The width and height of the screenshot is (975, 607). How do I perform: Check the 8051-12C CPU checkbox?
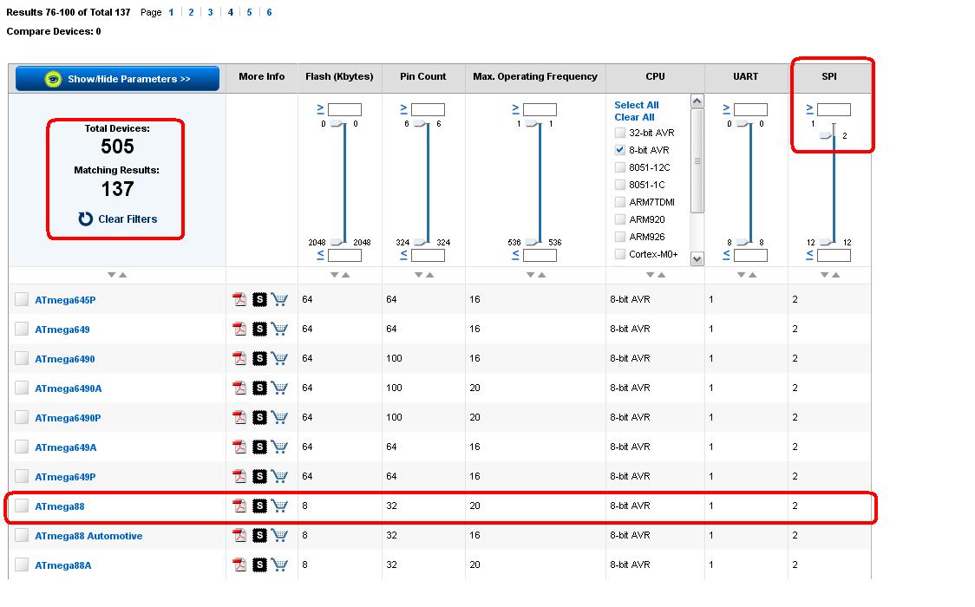pos(620,167)
